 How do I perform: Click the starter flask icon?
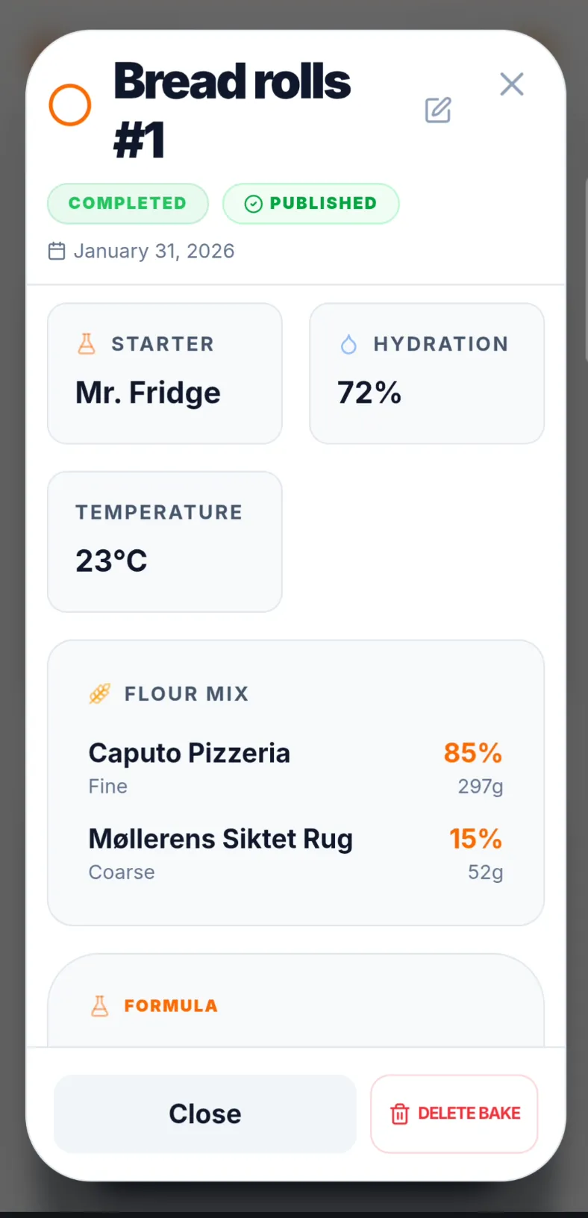[87, 344]
